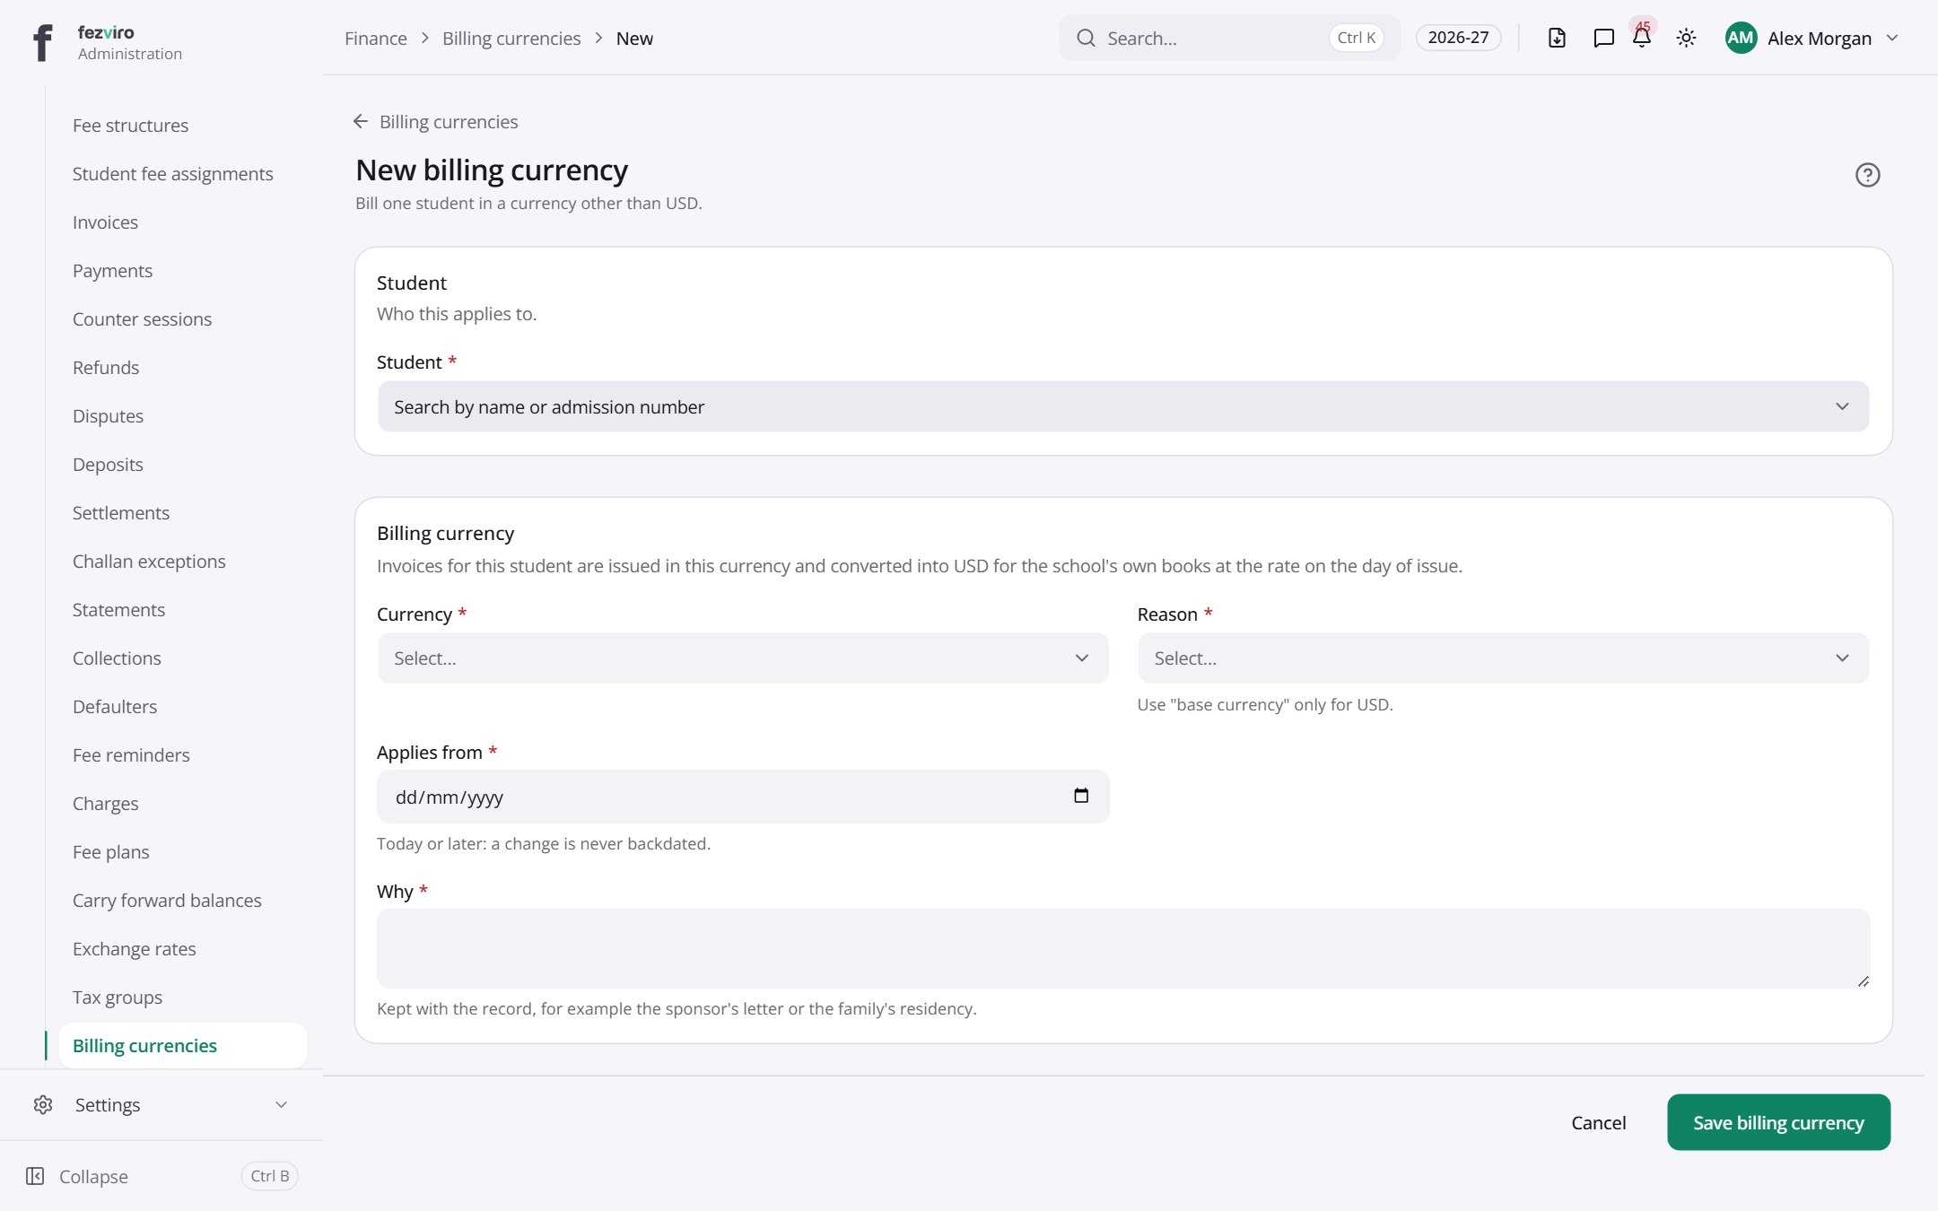
Task: Click the Collapse sidebar panel icon
Action: click(35, 1176)
